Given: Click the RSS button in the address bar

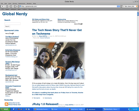Looking at the screenshot, I should coord(118,6).
